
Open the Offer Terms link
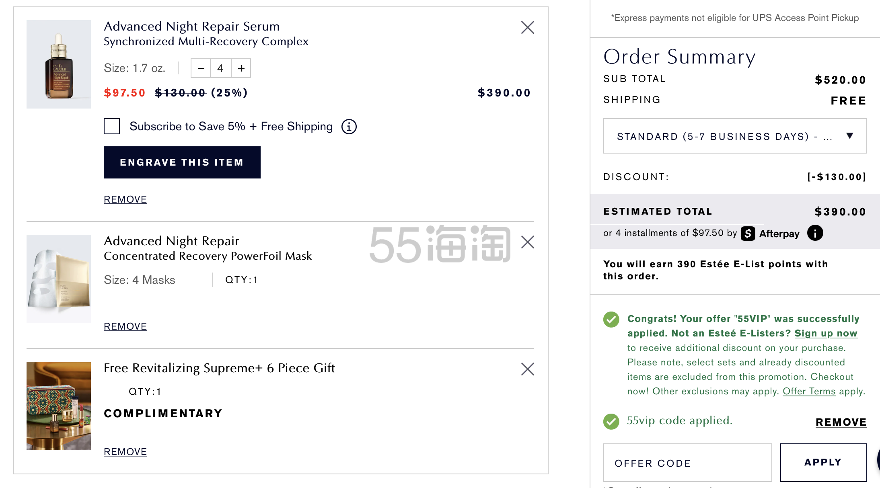coord(809,391)
